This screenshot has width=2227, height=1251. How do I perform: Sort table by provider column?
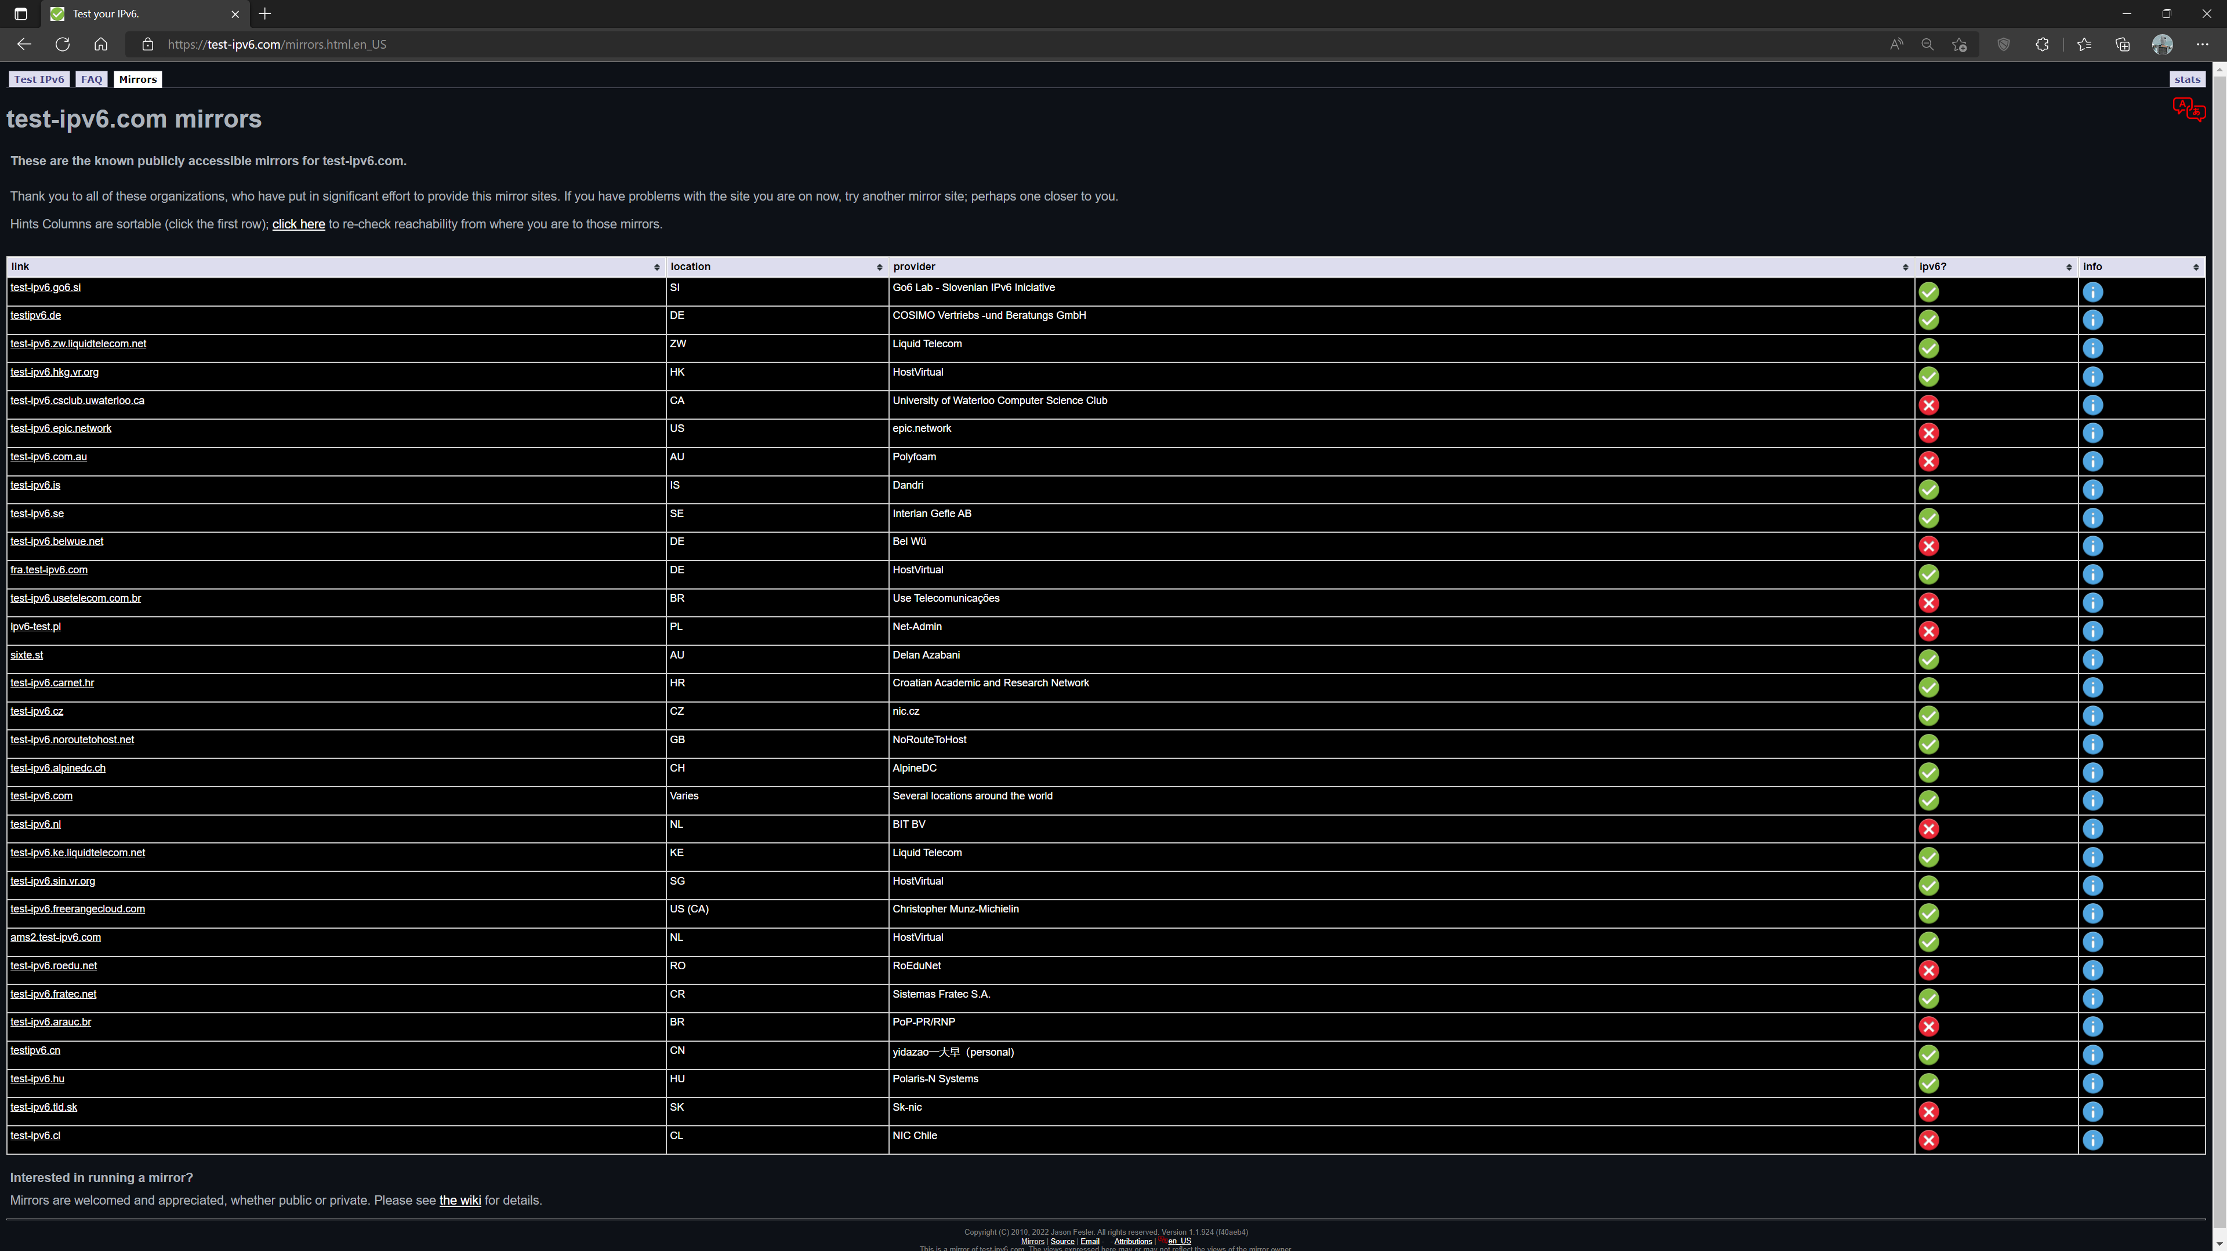click(x=1399, y=267)
